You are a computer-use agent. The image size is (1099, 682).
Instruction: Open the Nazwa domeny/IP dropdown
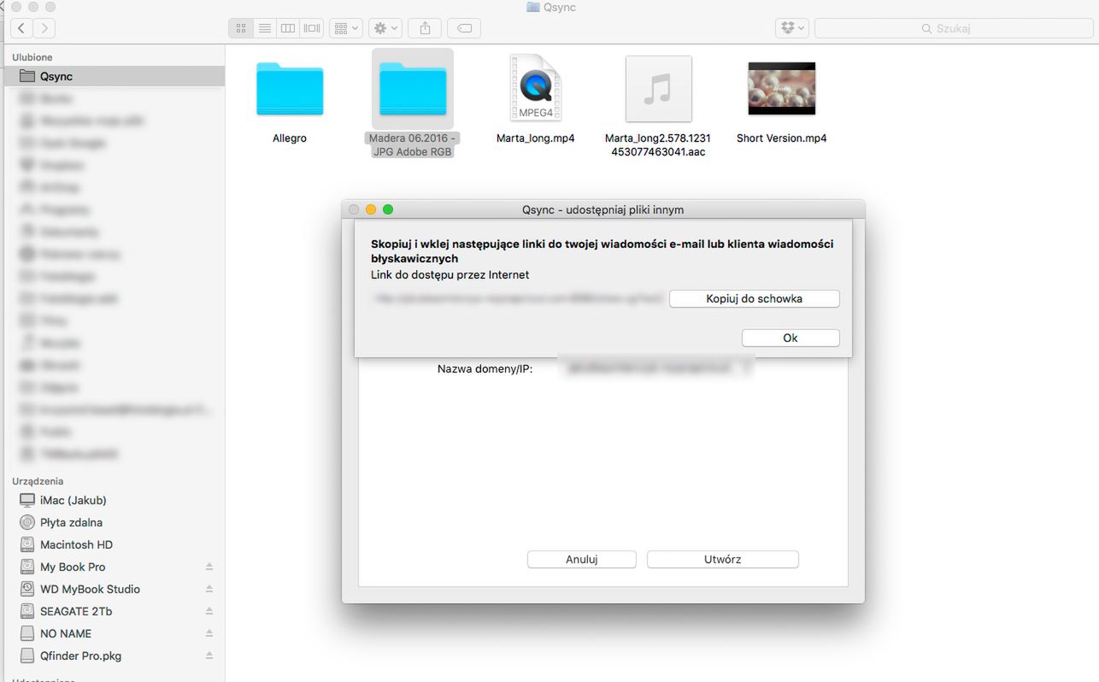coord(655,367)
